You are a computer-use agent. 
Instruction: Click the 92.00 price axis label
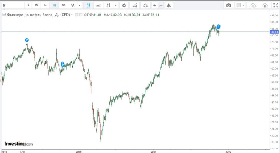275,16
